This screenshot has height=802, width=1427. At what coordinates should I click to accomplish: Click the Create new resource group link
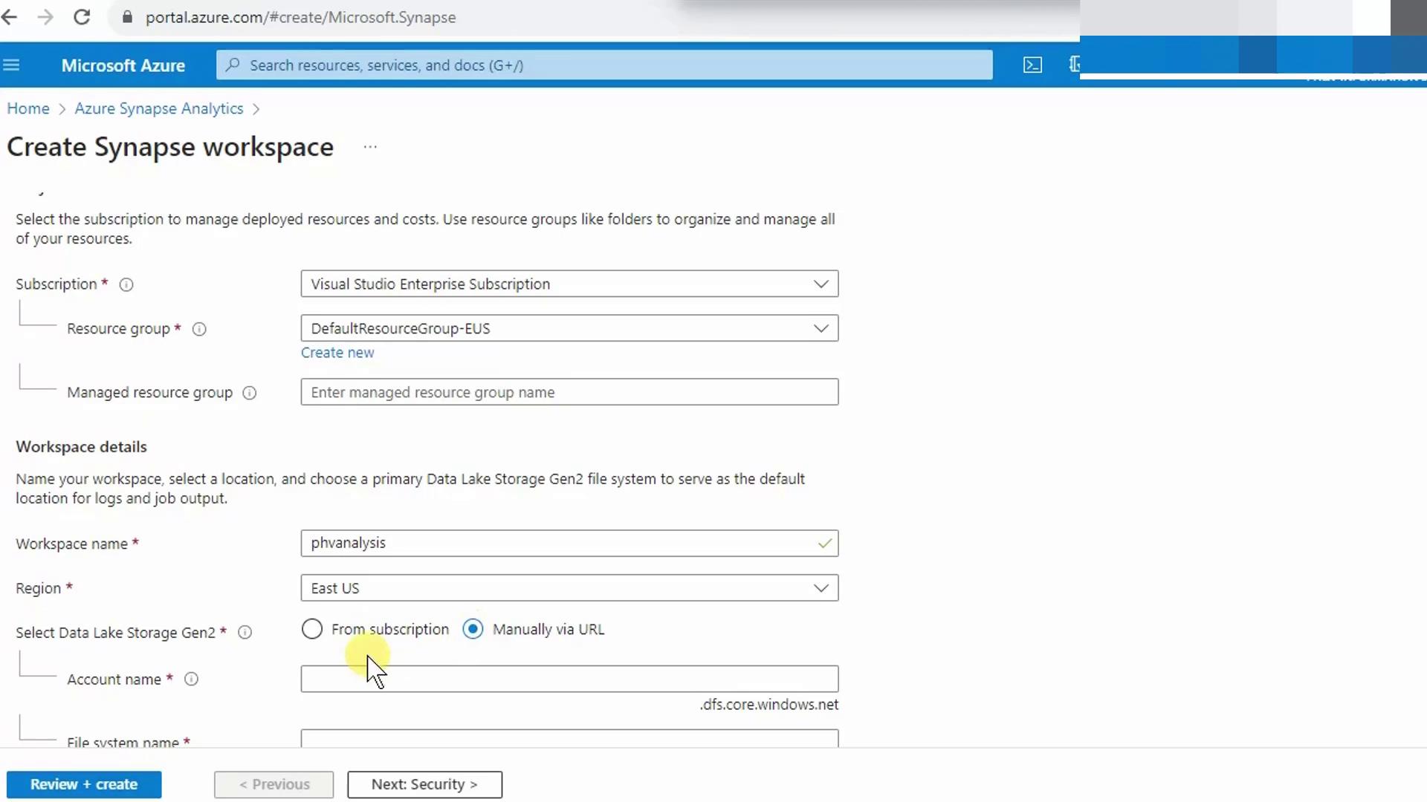pos(337,353)
